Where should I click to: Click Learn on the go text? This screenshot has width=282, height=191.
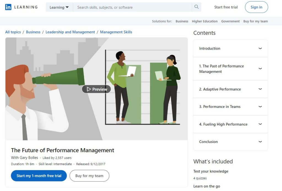[x=207, y=186]
